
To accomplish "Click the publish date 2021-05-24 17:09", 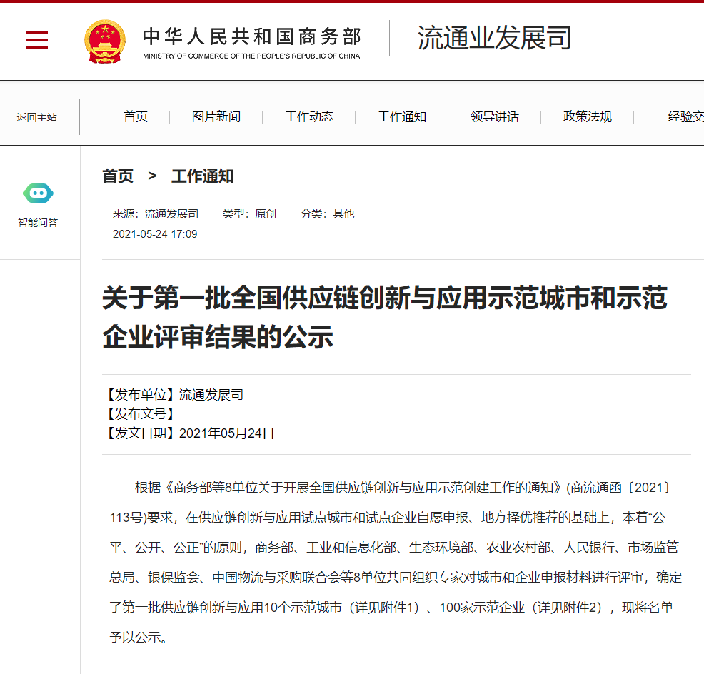I will coord(155,234).
